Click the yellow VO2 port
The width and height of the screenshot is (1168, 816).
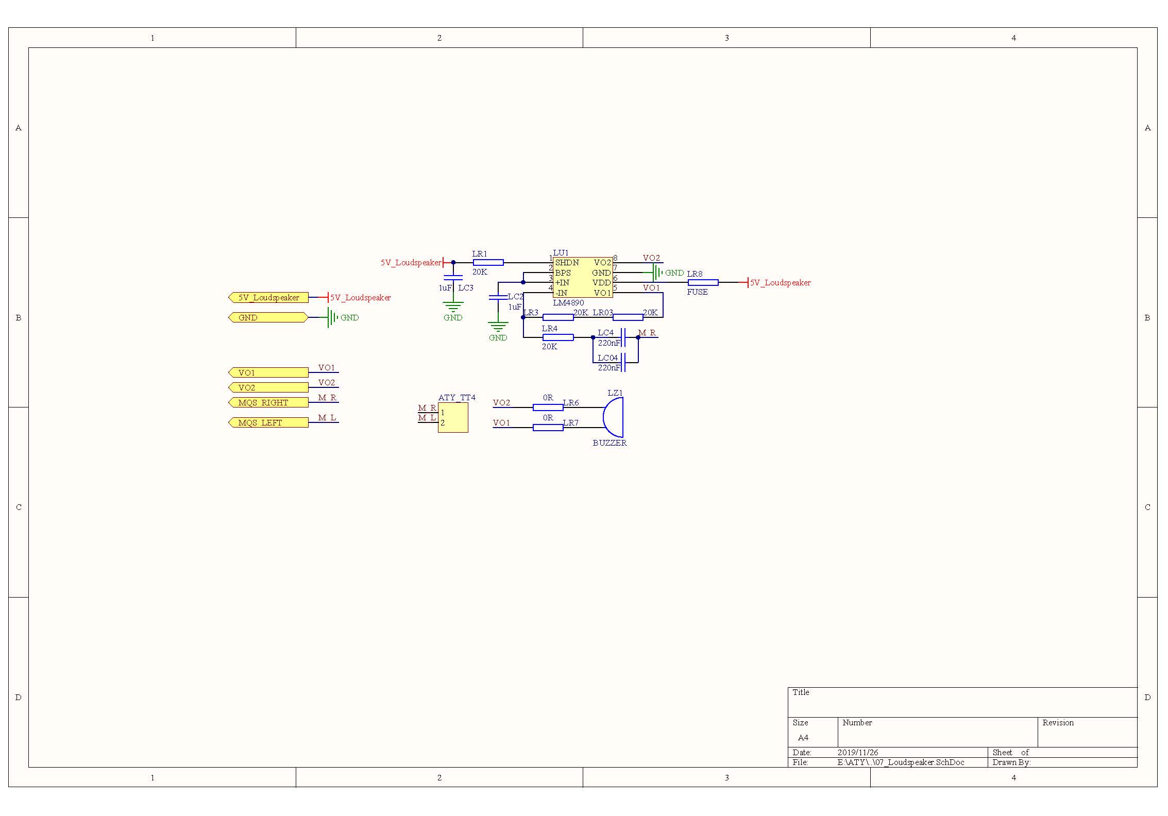click(x=268, y=387)
